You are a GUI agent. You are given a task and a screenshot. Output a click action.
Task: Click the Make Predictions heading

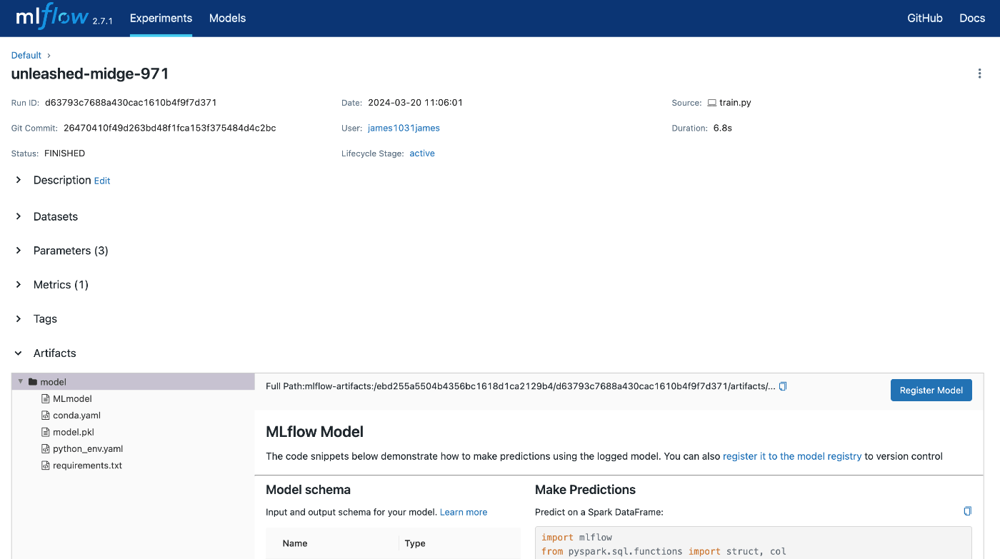[585, 490]
